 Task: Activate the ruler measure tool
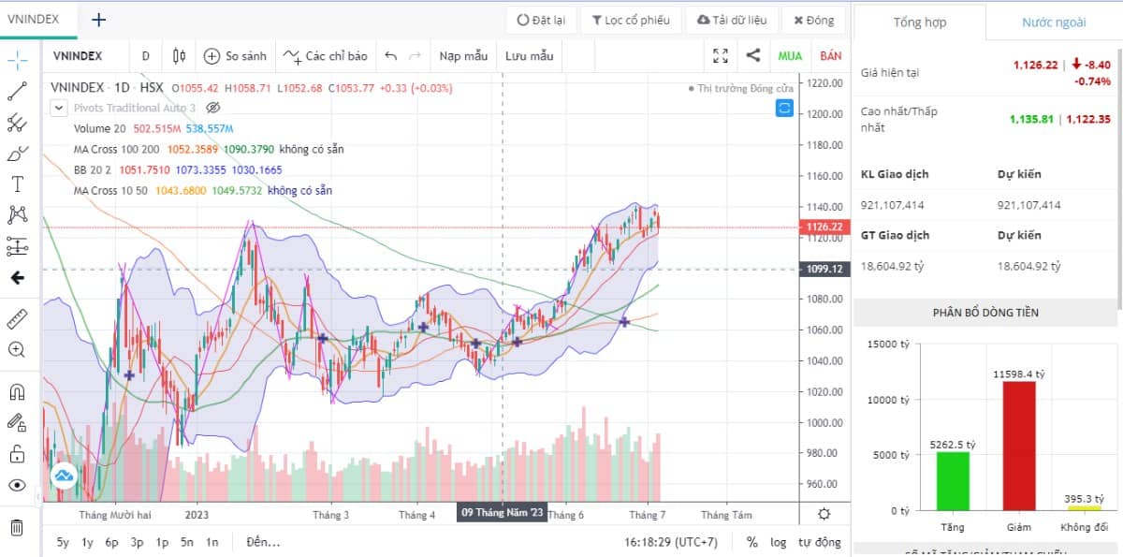click(x=17, y=319)
